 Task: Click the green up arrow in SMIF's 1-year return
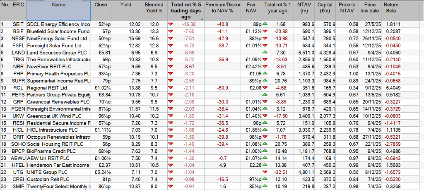click(x=265, y=187)
